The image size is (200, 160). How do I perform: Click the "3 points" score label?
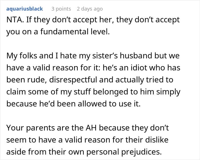coord(61,9)
